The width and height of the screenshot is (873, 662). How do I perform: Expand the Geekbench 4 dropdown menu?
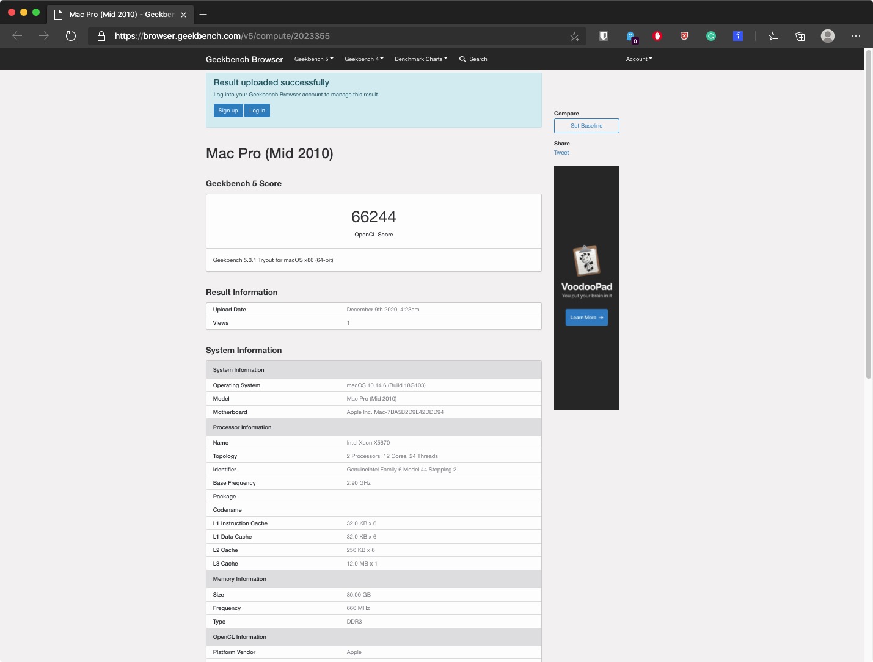point(364,59)
